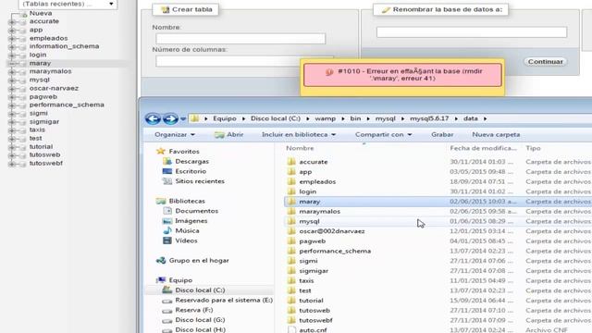Expand the login database node
Image resolution: width=592 pixels, height=333 pixels.
12,55
